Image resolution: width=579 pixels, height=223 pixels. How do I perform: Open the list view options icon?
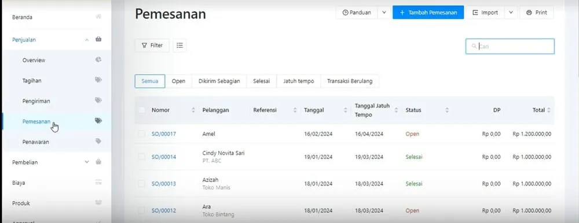click(x=179, y=45)
